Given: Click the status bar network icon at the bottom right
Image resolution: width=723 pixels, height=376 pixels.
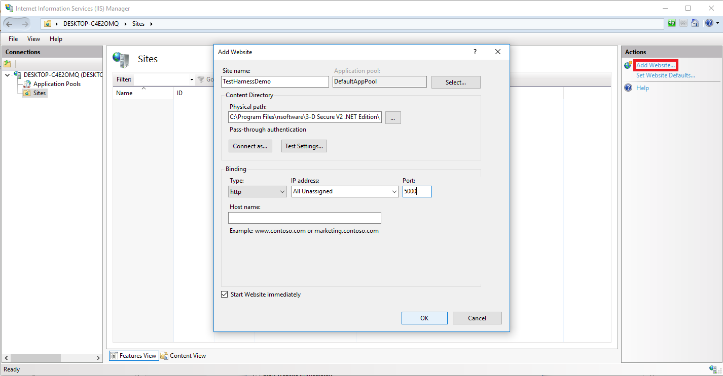Looking at the screenshot, I should tap(713, 369).
